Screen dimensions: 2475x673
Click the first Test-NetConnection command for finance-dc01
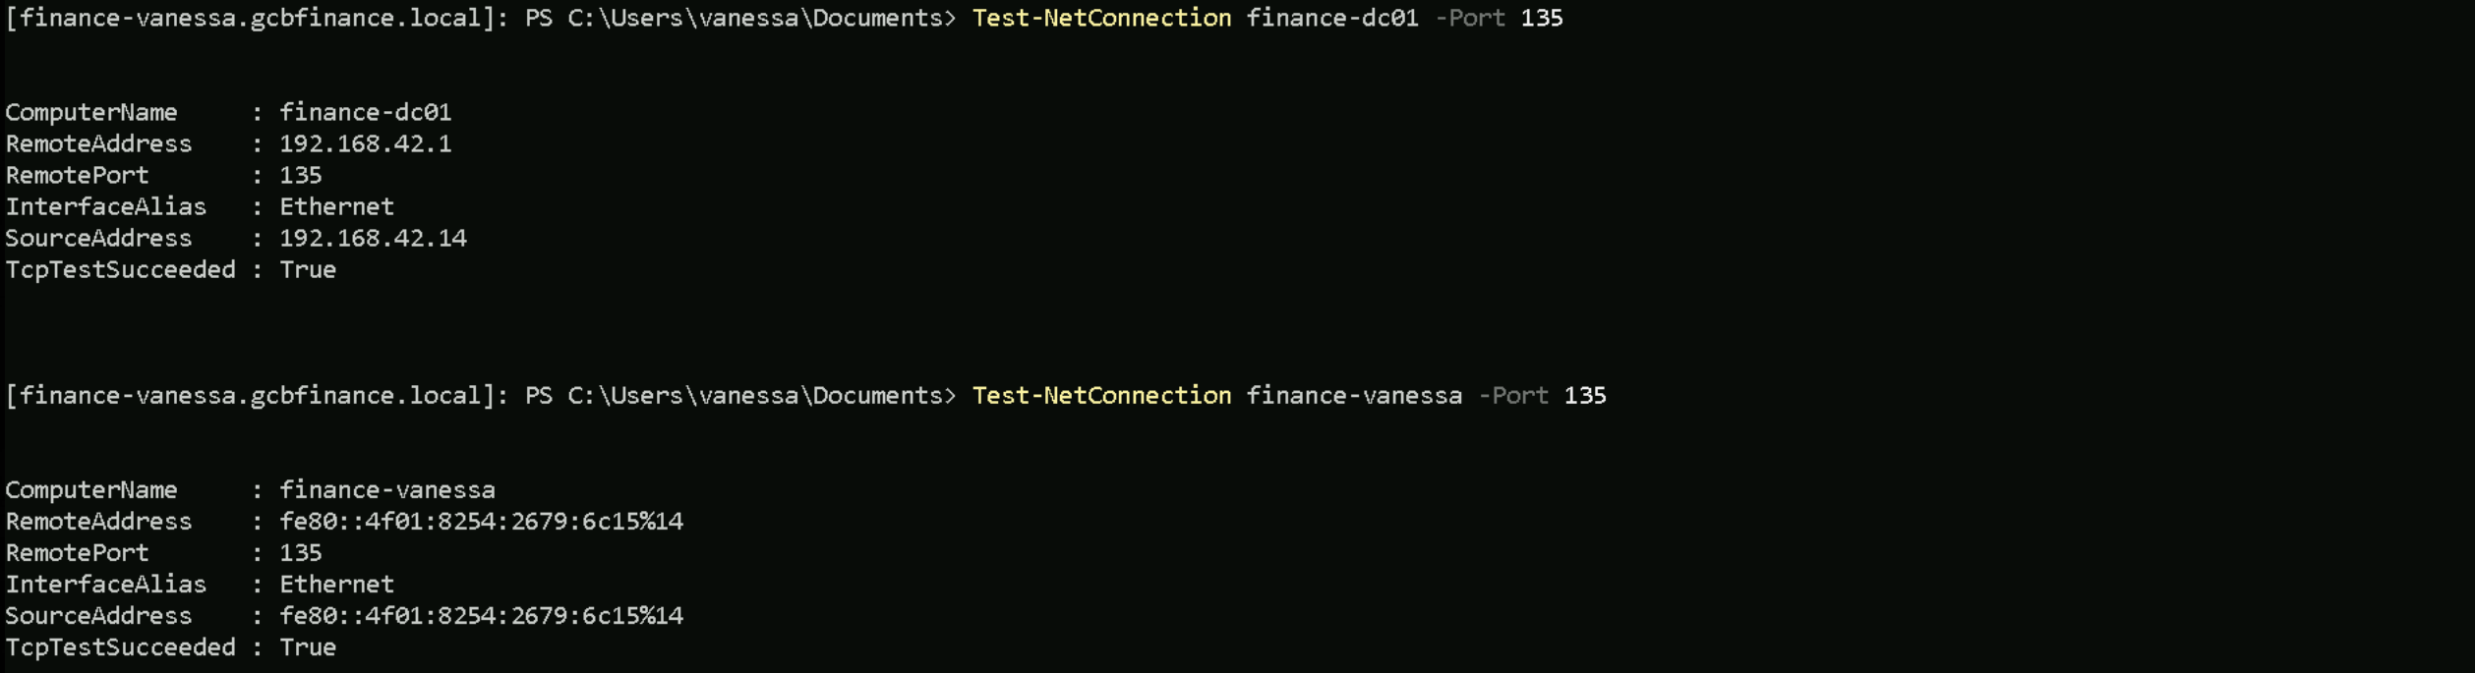click(x=1101, y=18)
